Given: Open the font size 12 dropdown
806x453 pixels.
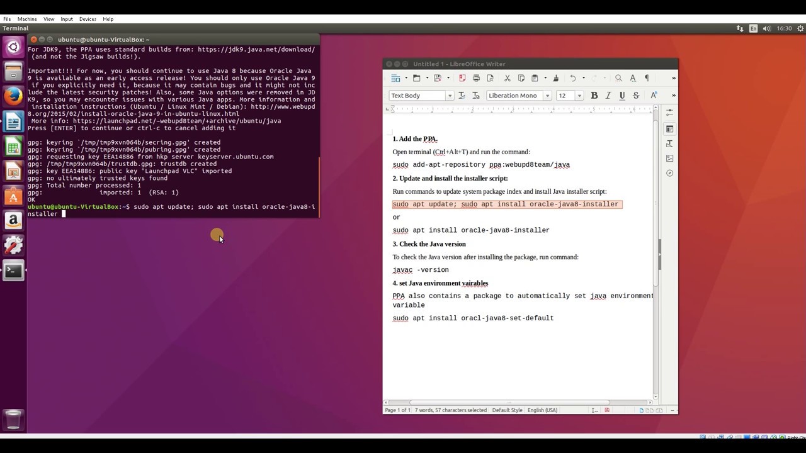Looking at the screenshot, I should click(x=579, y=96).
